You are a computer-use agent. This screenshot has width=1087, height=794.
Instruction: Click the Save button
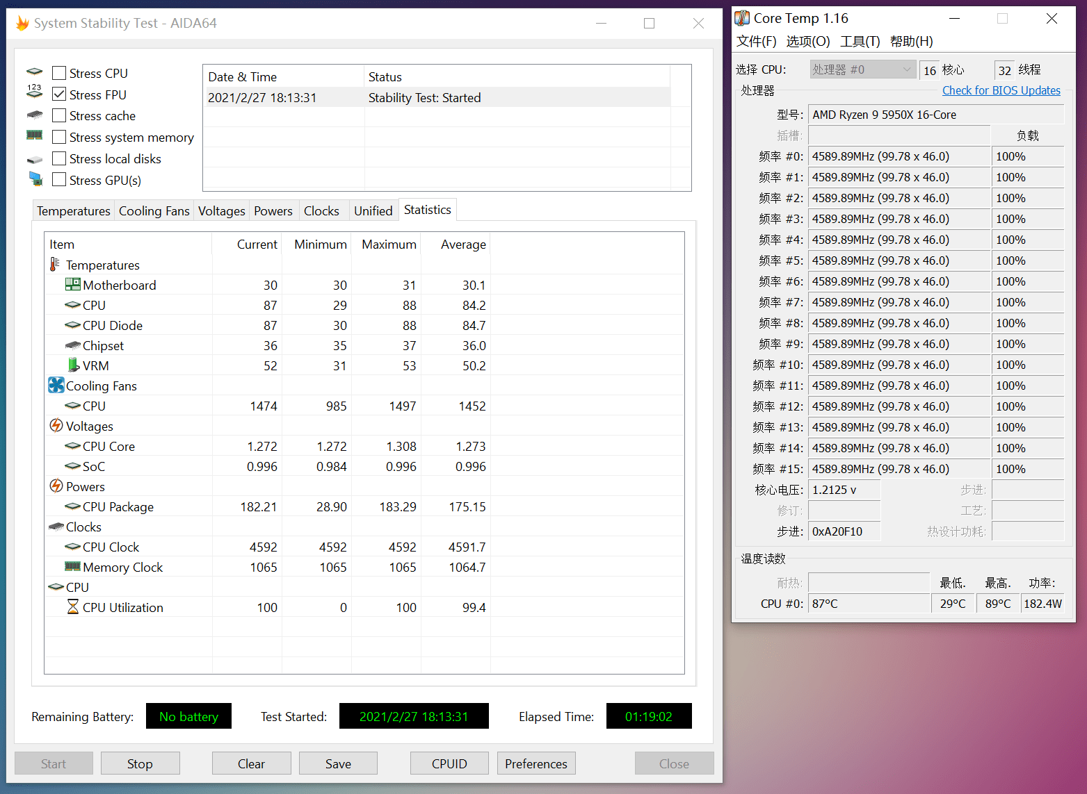[338, 763]
